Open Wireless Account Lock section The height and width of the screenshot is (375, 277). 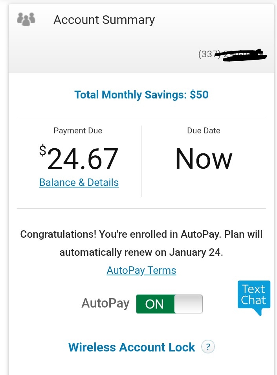point(132,347)
